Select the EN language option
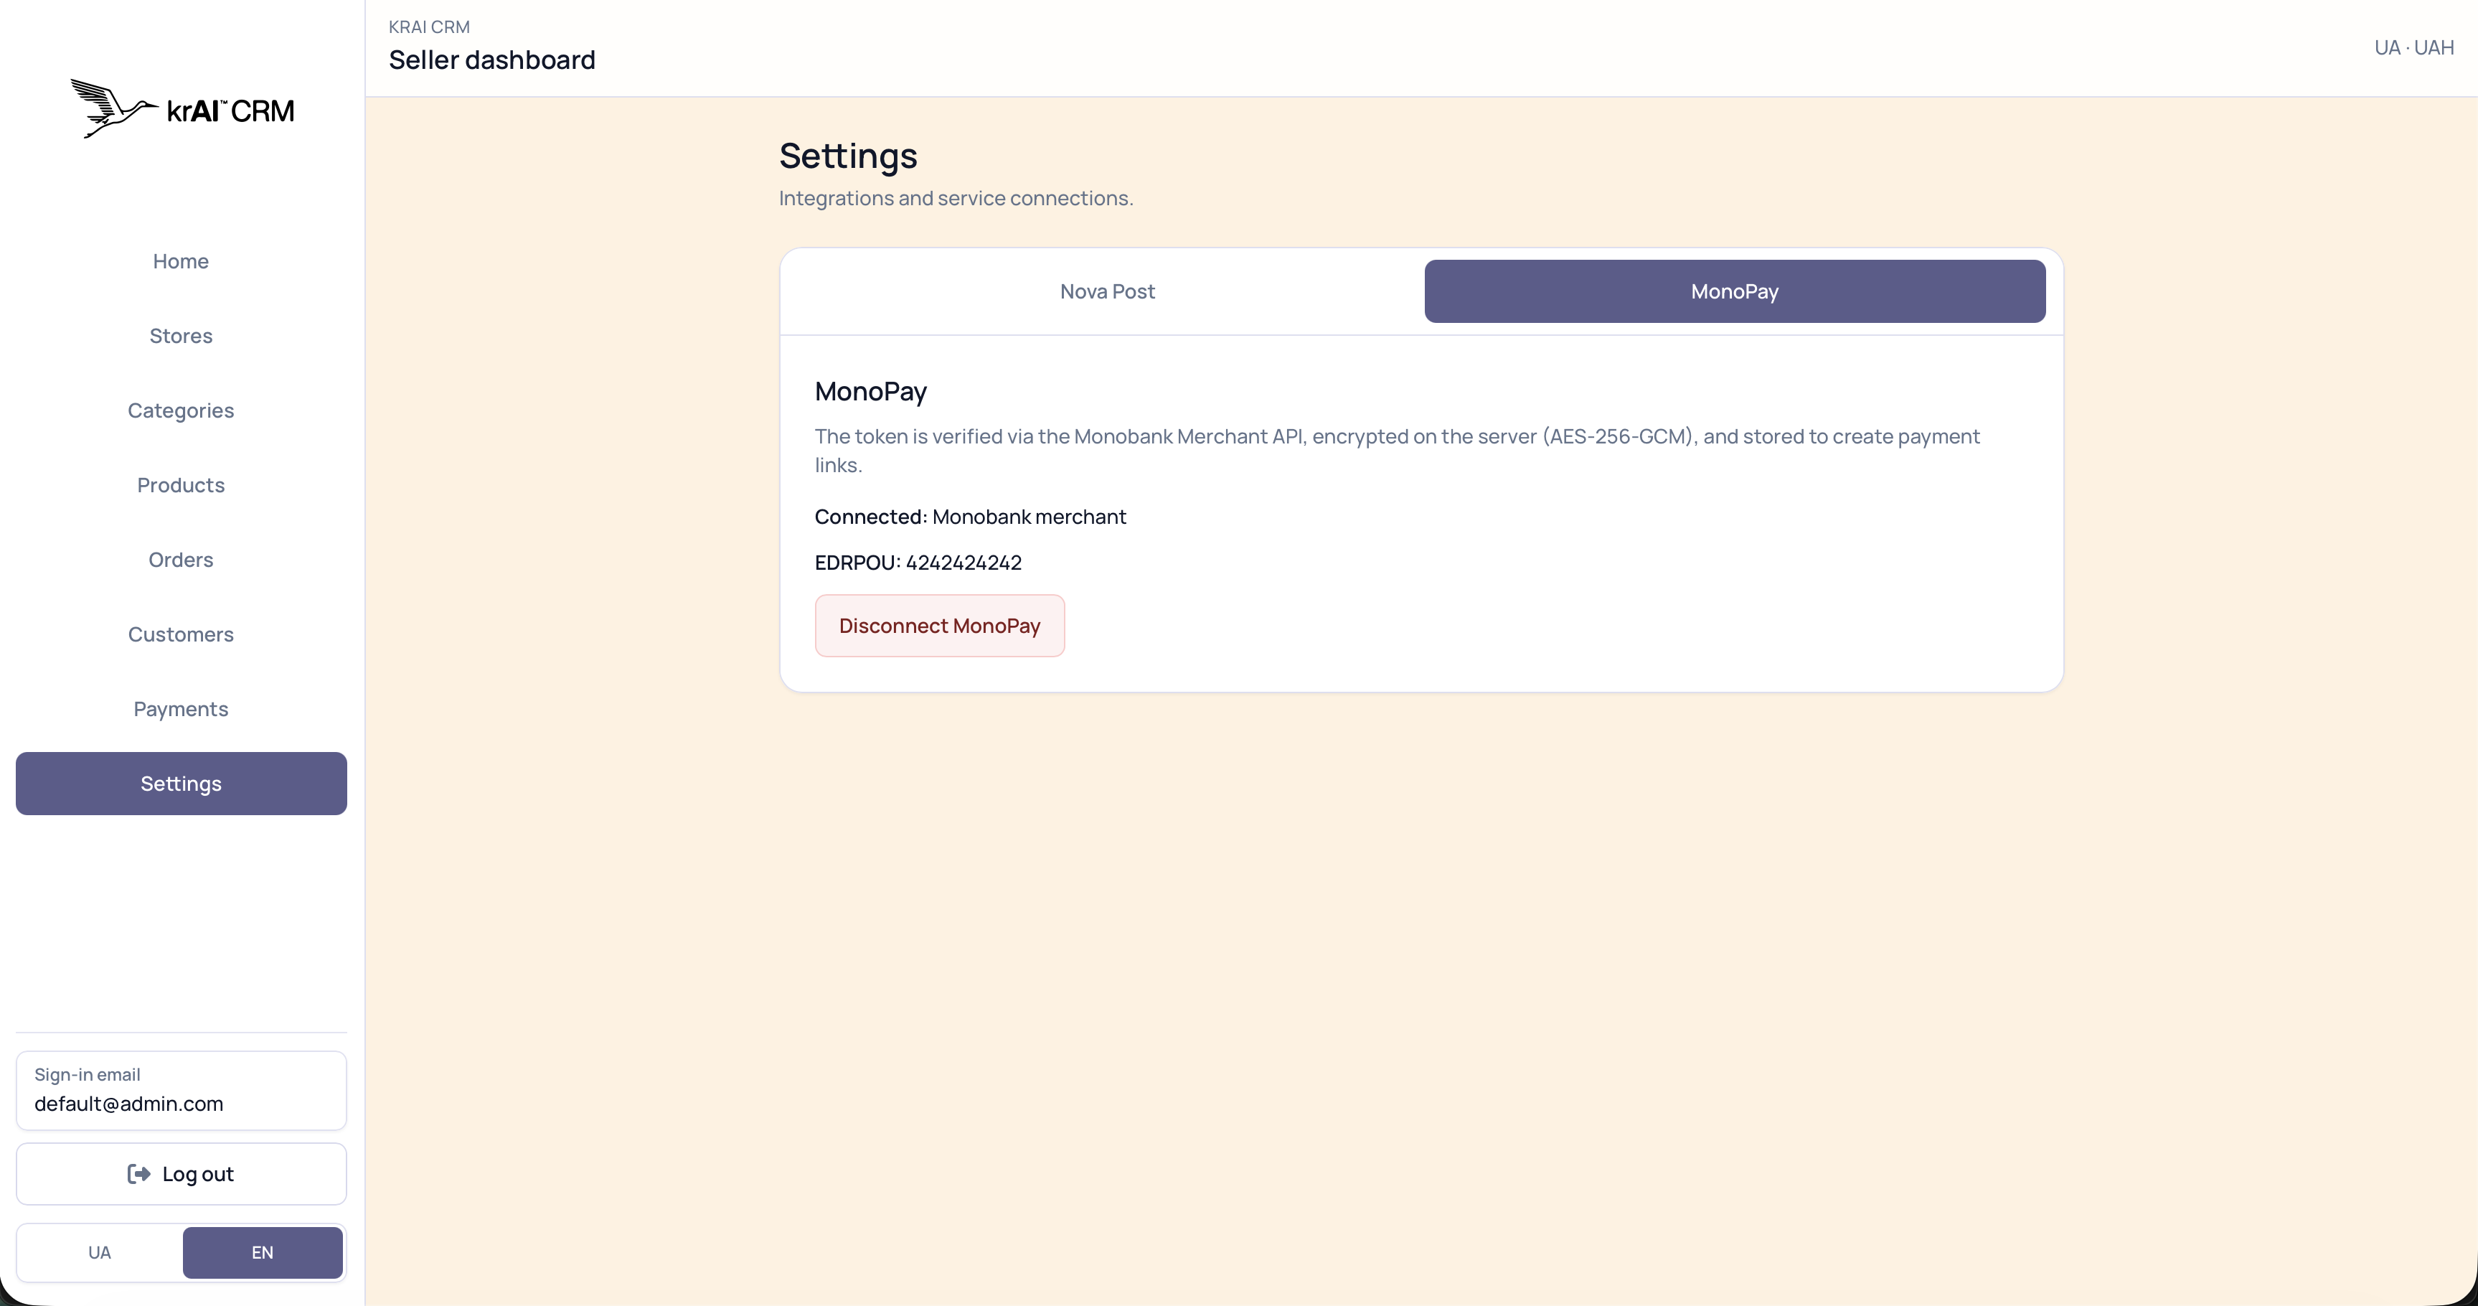Image resolution: width=2478 pixels, height=1306 pixels. pos(263,1252)
